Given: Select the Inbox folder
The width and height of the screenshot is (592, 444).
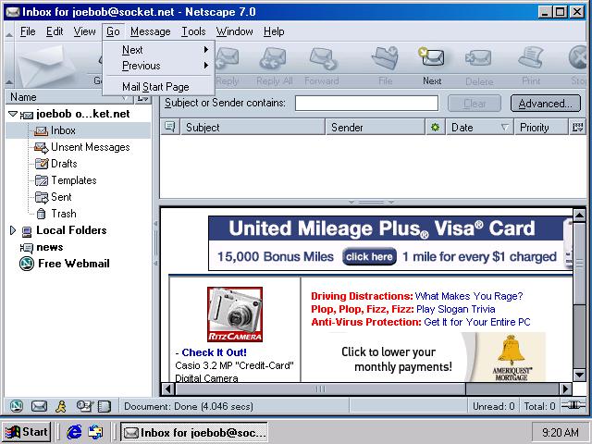Looking at the screenshot, I should tap(78, 130).
